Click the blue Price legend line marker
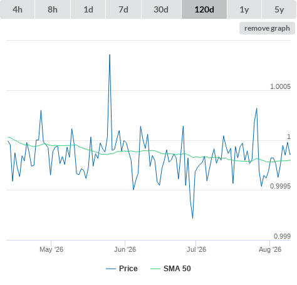Image resolution: width=297 pixels, height=285 pixels. coord(111,269)
